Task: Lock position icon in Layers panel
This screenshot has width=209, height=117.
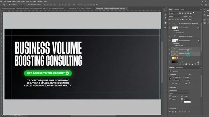Action: pyautogui.click(x=178, y=19)
